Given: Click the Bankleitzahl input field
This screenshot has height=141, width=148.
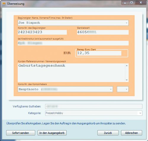Looking at the screenshot, I should click(x=103, y=32).
